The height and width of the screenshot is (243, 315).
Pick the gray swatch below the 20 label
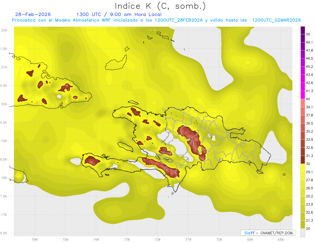(x=303, y=233)
